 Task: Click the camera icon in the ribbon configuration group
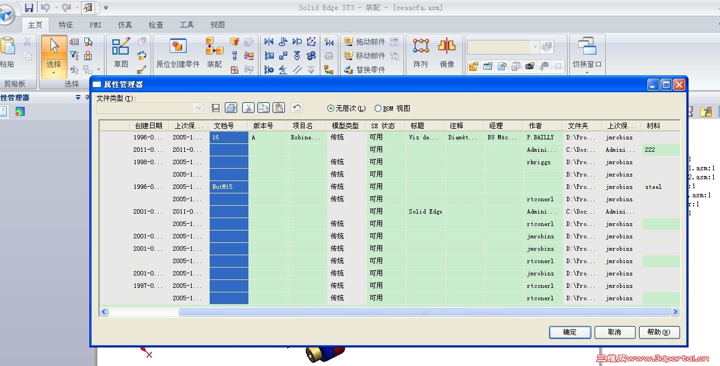[x=529, y=66]
